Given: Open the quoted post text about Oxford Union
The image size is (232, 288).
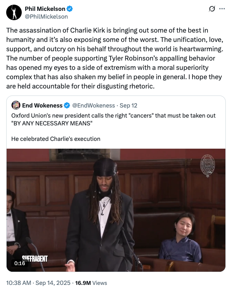Looking at the screenshot, I should point(113,120).
